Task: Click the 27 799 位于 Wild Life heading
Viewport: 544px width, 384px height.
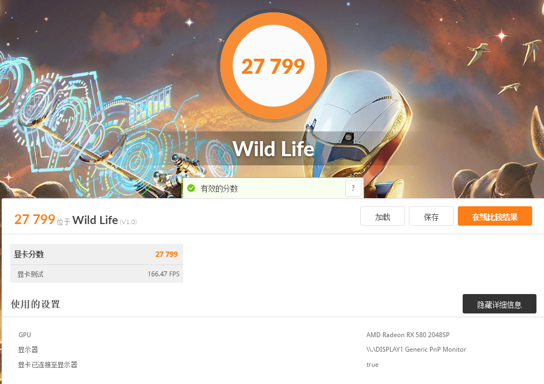Action: point(75,220)
